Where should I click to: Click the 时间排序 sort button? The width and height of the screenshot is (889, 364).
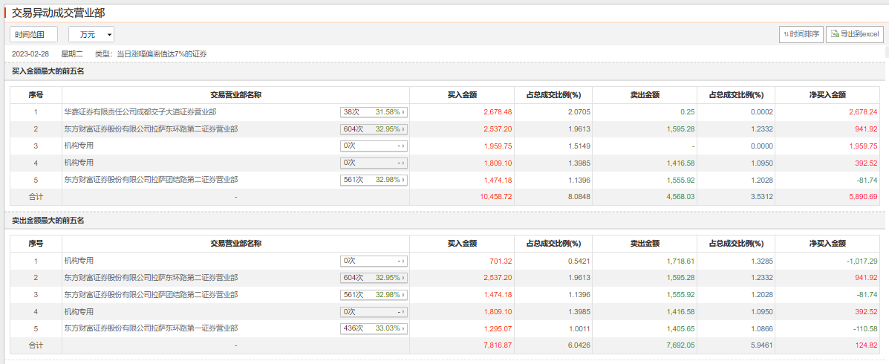801,34
